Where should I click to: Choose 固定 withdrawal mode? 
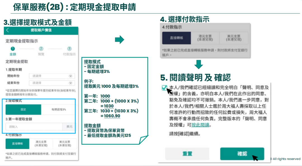point(23,110)
